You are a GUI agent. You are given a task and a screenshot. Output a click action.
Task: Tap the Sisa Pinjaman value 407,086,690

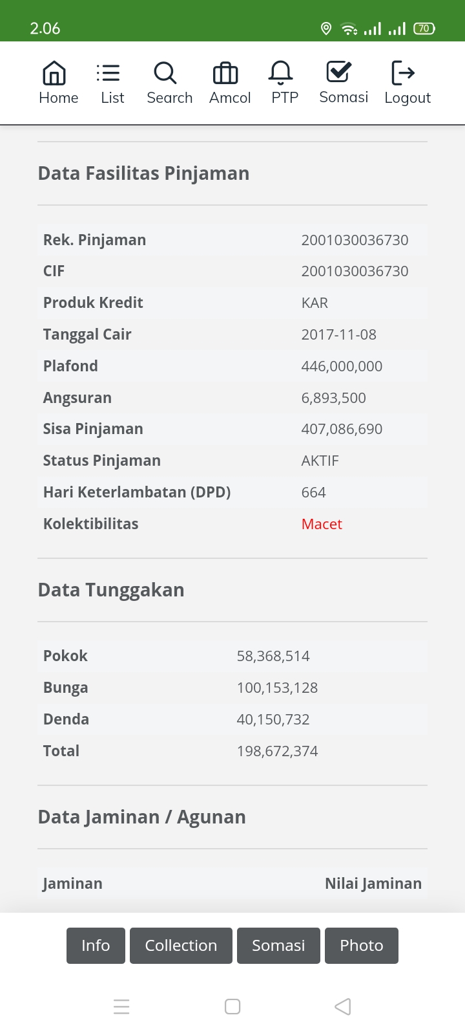(342, 429)
